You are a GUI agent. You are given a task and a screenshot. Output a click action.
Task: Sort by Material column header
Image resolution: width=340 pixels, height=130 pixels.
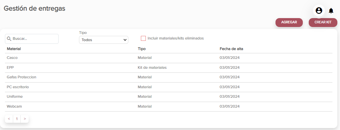tap(14, 49)
